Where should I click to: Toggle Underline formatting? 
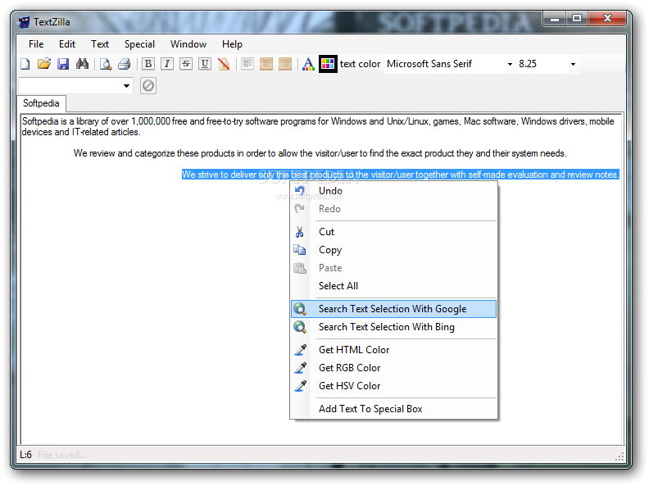[205, 64]
